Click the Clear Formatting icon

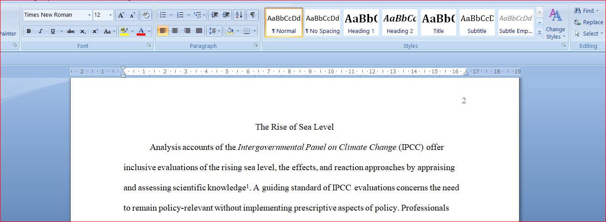click(146, 15)
